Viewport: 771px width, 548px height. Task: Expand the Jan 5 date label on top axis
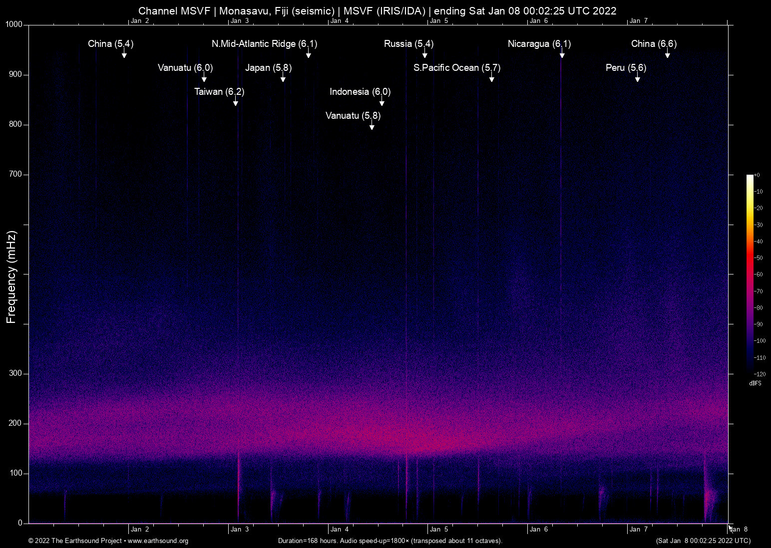439,21
